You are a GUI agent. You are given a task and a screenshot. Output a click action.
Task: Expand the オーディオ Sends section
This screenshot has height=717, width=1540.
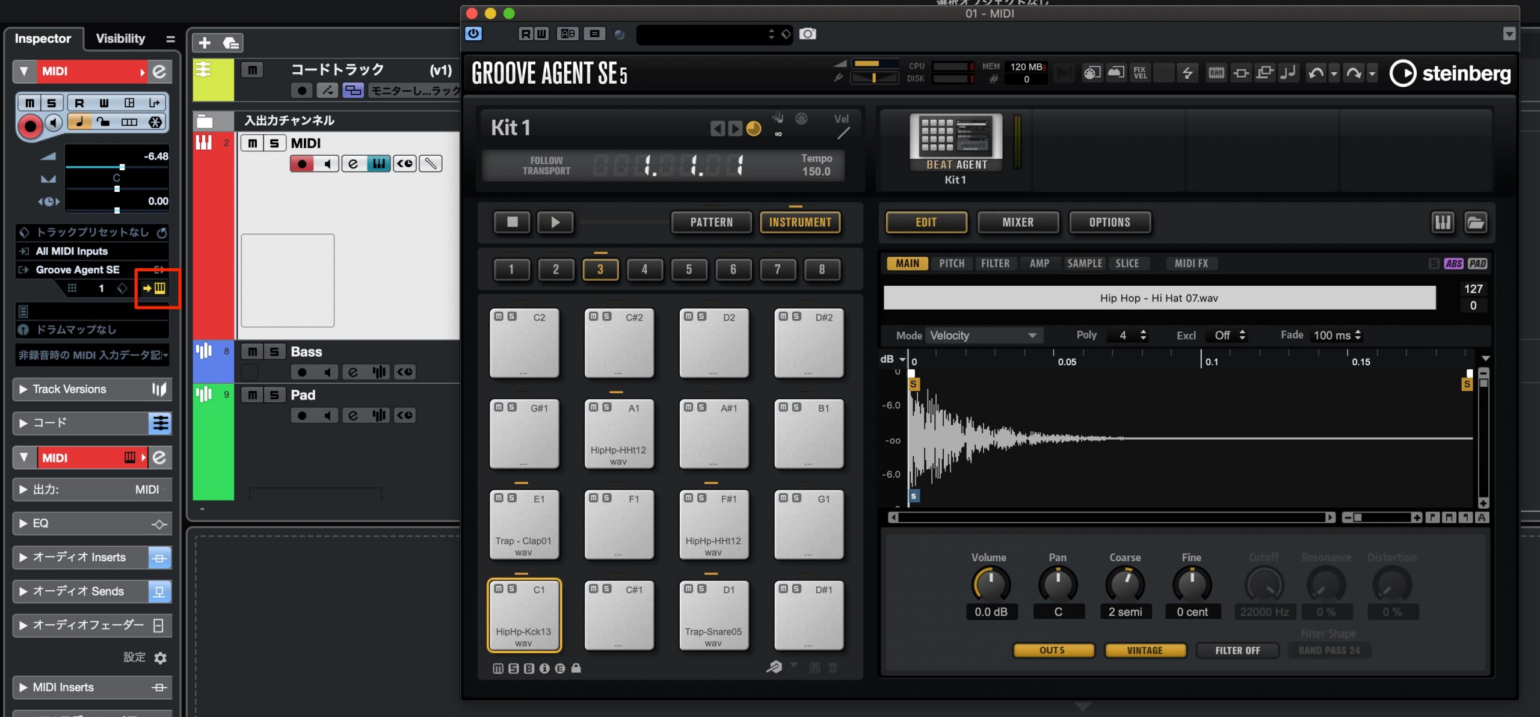23,592
